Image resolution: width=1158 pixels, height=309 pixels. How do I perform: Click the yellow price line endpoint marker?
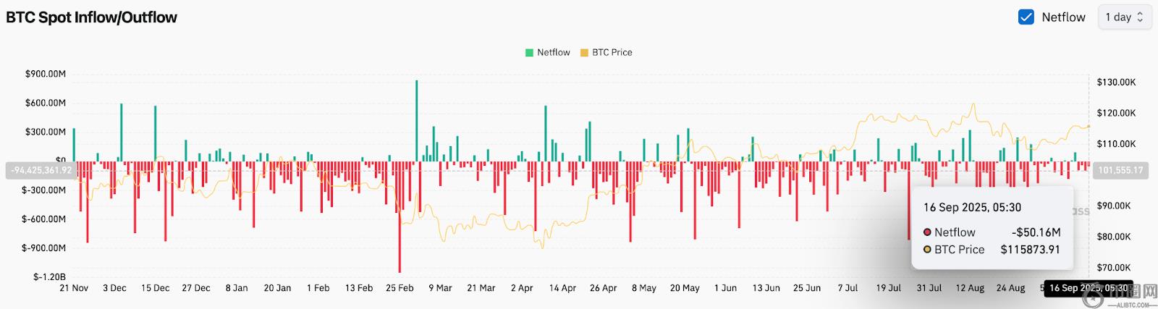pyautogui.click(x=1089, y=127)
